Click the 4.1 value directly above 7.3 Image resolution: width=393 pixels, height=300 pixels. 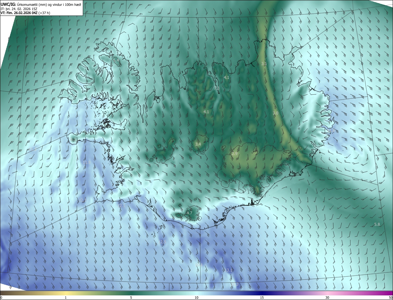[227, 78]
